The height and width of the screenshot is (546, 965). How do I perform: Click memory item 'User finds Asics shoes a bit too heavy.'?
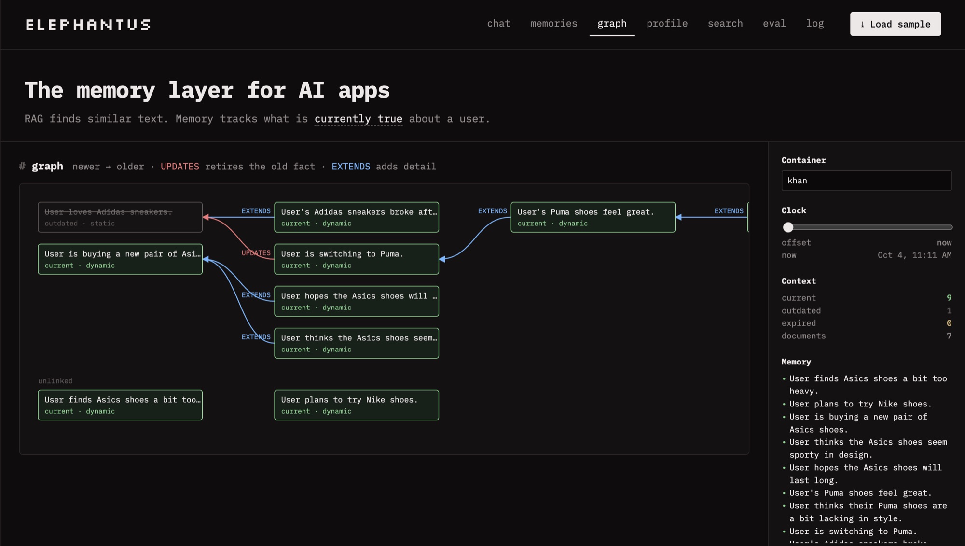[868, 385]
